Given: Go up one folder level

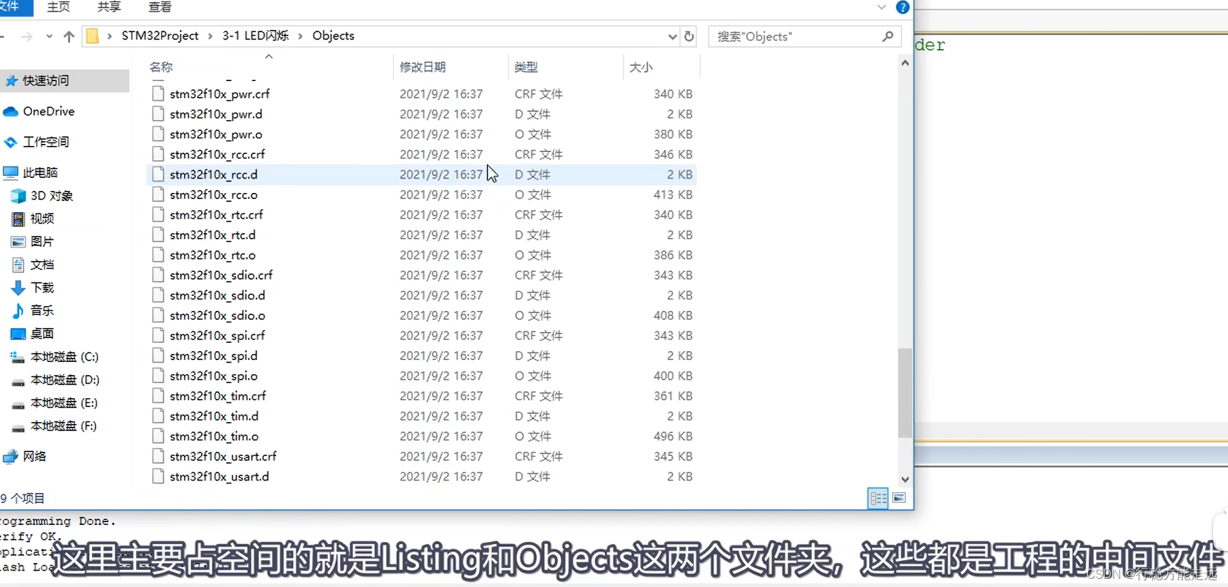Looking at the screenshot, I should click(69, 36).
